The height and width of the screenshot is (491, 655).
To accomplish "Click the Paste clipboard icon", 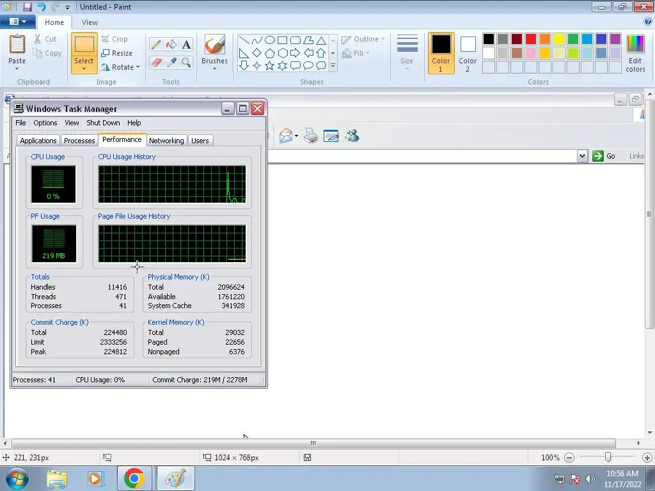I will (x=17, y=44).
